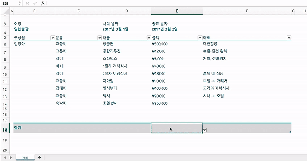Screen dimensions: 307x161
Task: Click the table resize handle at bottom-right corner
Action: click(290, 132)
